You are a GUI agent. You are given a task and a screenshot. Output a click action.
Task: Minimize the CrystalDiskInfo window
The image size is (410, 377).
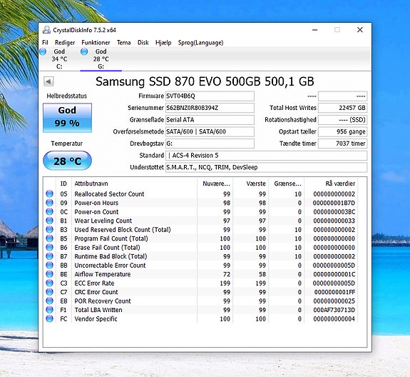coord(315,30)
